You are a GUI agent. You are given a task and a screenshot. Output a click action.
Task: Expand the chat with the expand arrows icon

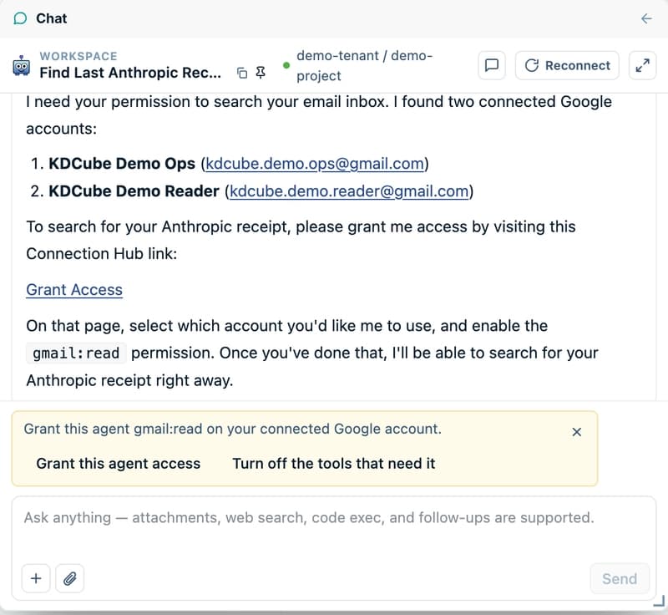click(642, 65)
